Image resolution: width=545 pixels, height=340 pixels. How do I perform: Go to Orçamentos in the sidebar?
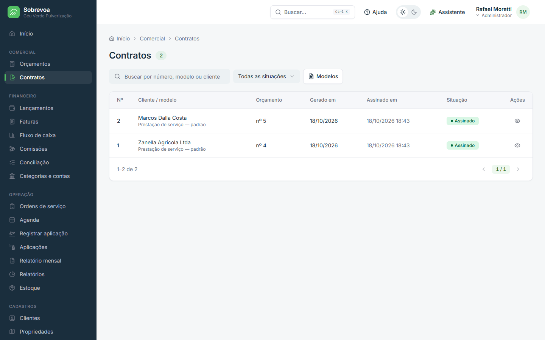(x=48, y=64)
